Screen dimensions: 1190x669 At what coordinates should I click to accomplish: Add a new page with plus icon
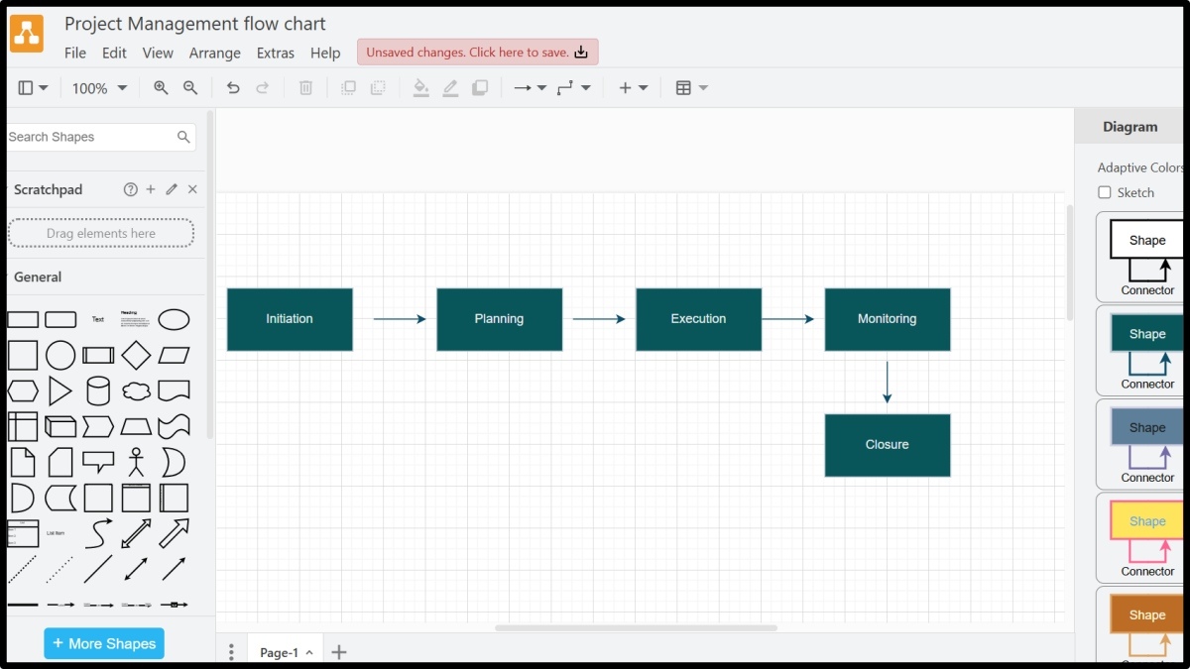339,652
